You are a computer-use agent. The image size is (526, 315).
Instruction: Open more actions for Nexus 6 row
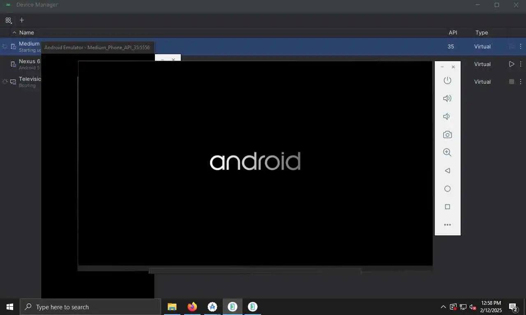click(521, 64)
